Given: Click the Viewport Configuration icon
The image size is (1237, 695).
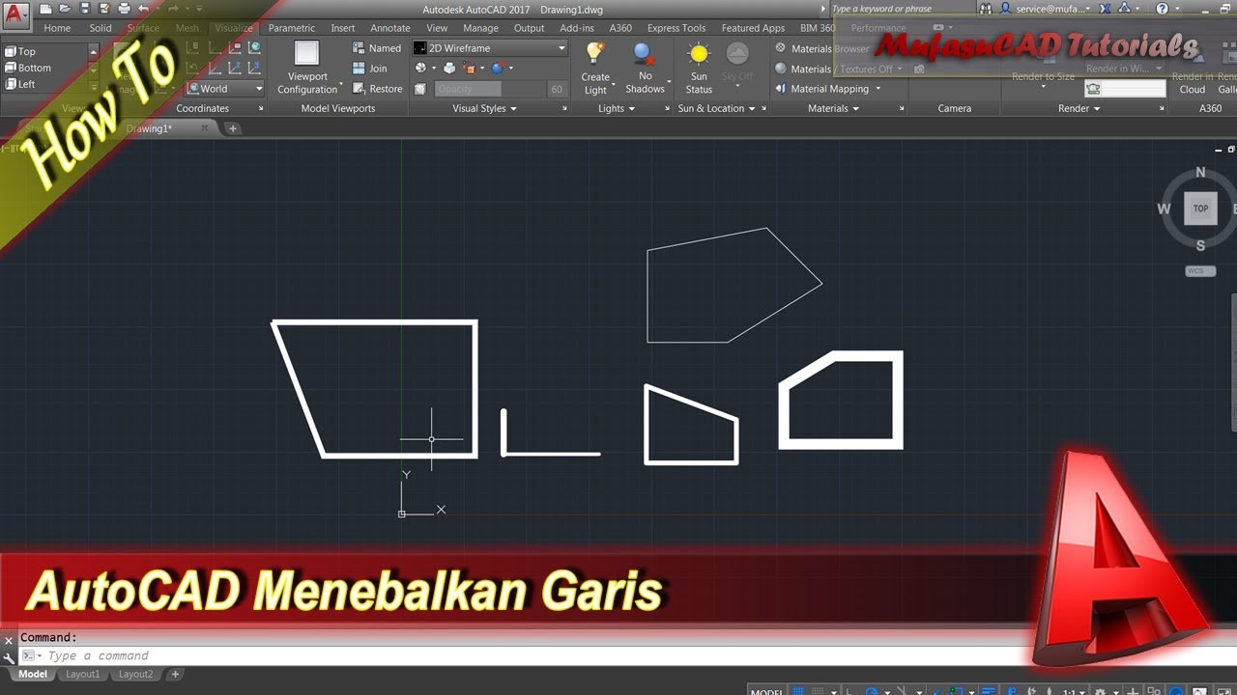Looking at the screenshot, I should [x=307, y=53].
